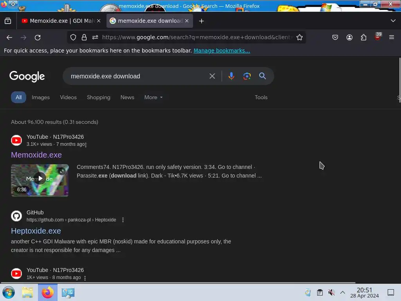Click the vertical page scrollbar

(399, 80)
